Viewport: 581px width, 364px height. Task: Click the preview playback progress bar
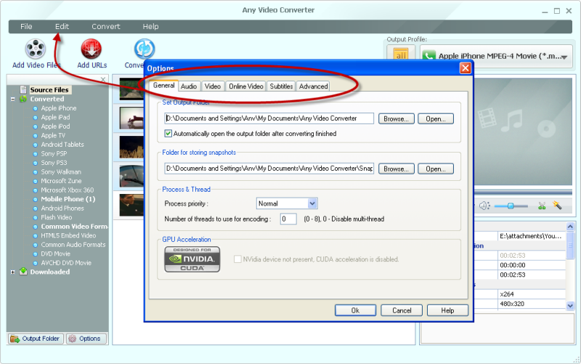523,192
